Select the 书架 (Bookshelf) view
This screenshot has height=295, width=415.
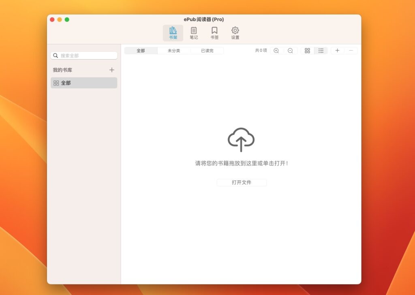click(x=173, y=32)
